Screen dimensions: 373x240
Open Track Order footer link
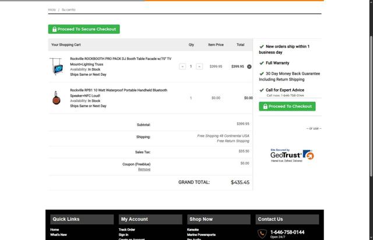click(127, 230)
